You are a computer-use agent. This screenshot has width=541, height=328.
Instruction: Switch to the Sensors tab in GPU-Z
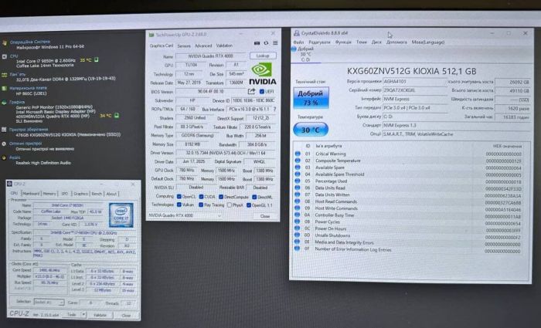pos(184,46)
